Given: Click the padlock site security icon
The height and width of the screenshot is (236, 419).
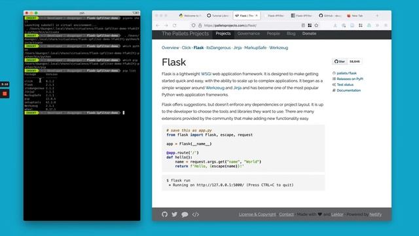Looking at the screenshot, I should pos(200,26).
